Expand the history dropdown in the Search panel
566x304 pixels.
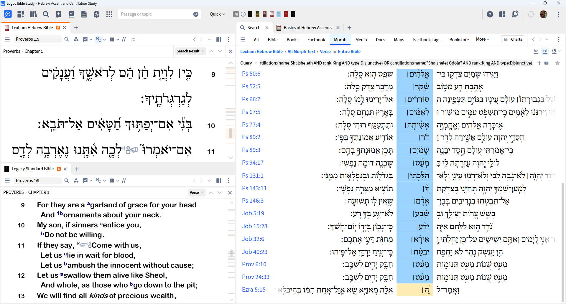tap(547, 39)
